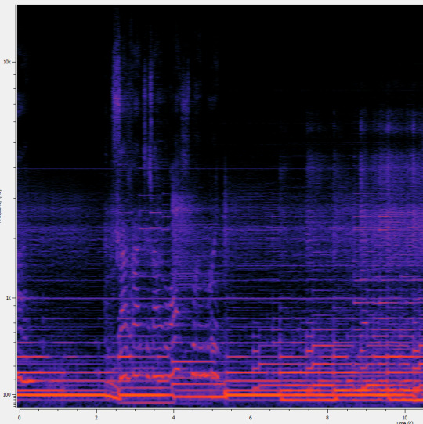Screen dimensions: 423x424
Task: Click the 0 seconds time axis label
Action: tap(20, 418)
